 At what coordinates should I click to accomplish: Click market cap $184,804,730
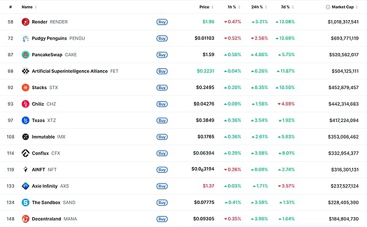(x=344, y=219)
